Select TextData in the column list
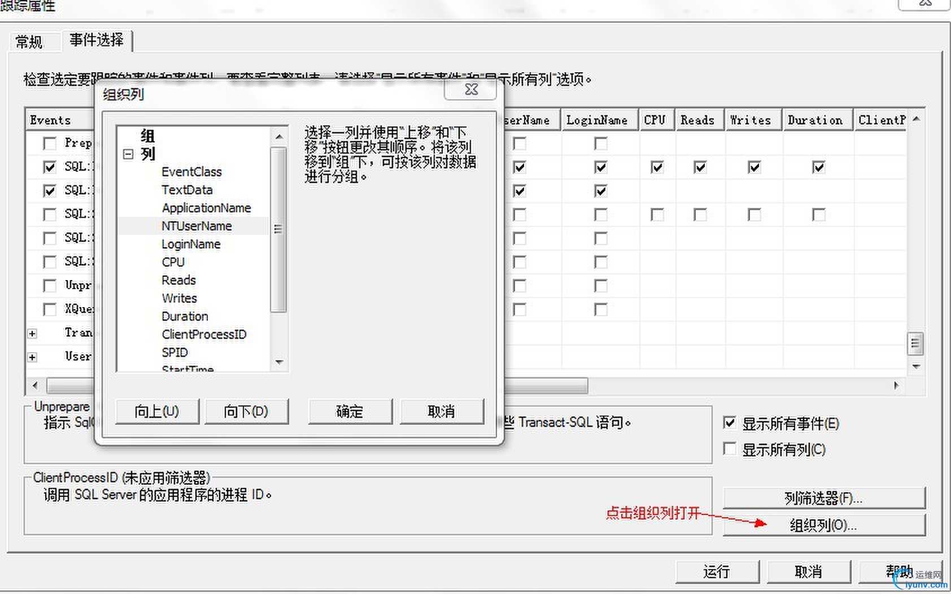The height and width of the screenshot is (594, 951). [x=187, y=190]
